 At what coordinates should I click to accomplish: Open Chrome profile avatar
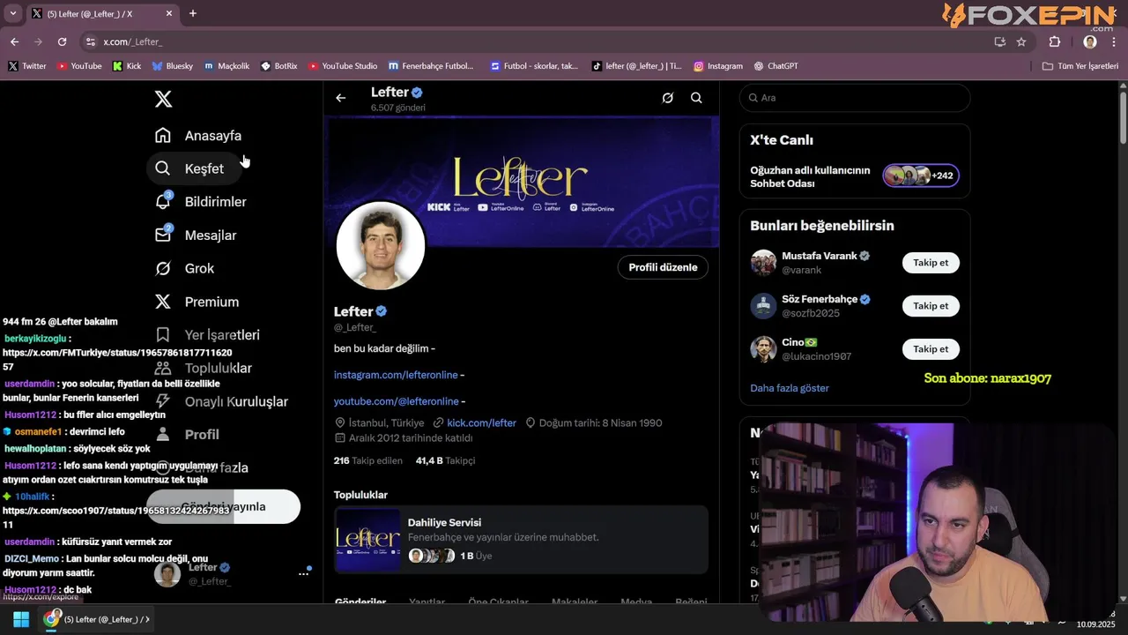[1090, 41]
